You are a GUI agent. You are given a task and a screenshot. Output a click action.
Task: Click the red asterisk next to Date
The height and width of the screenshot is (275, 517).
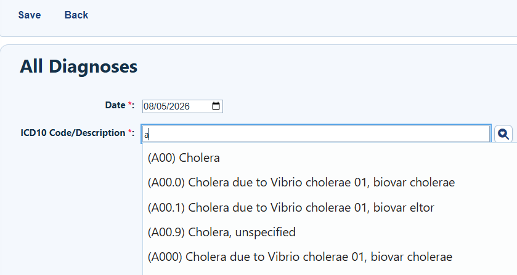(x=129, y=104)
